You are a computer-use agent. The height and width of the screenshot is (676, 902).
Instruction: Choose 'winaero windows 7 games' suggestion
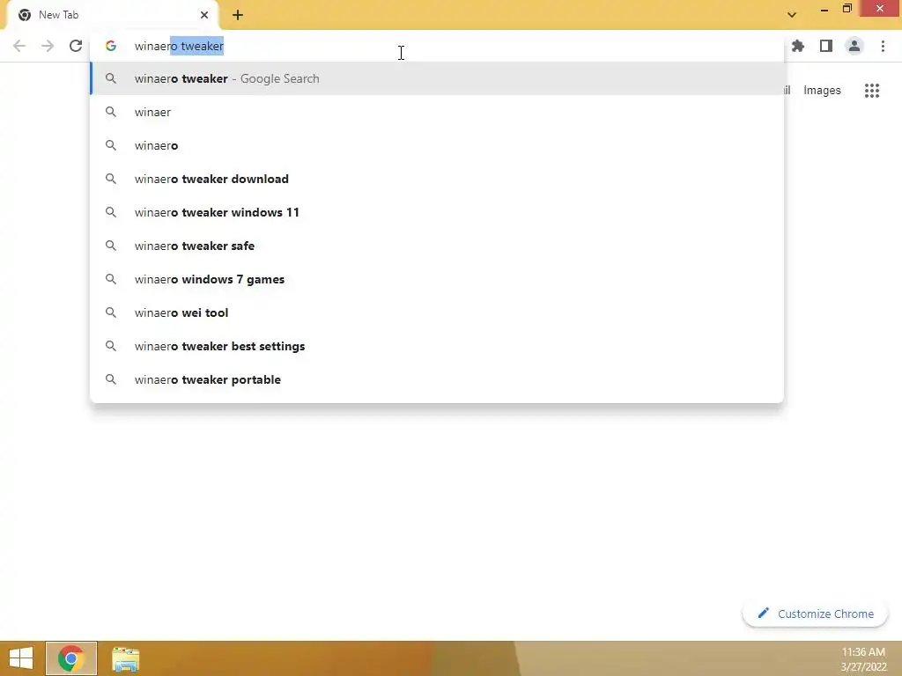[x=437, y=279]
